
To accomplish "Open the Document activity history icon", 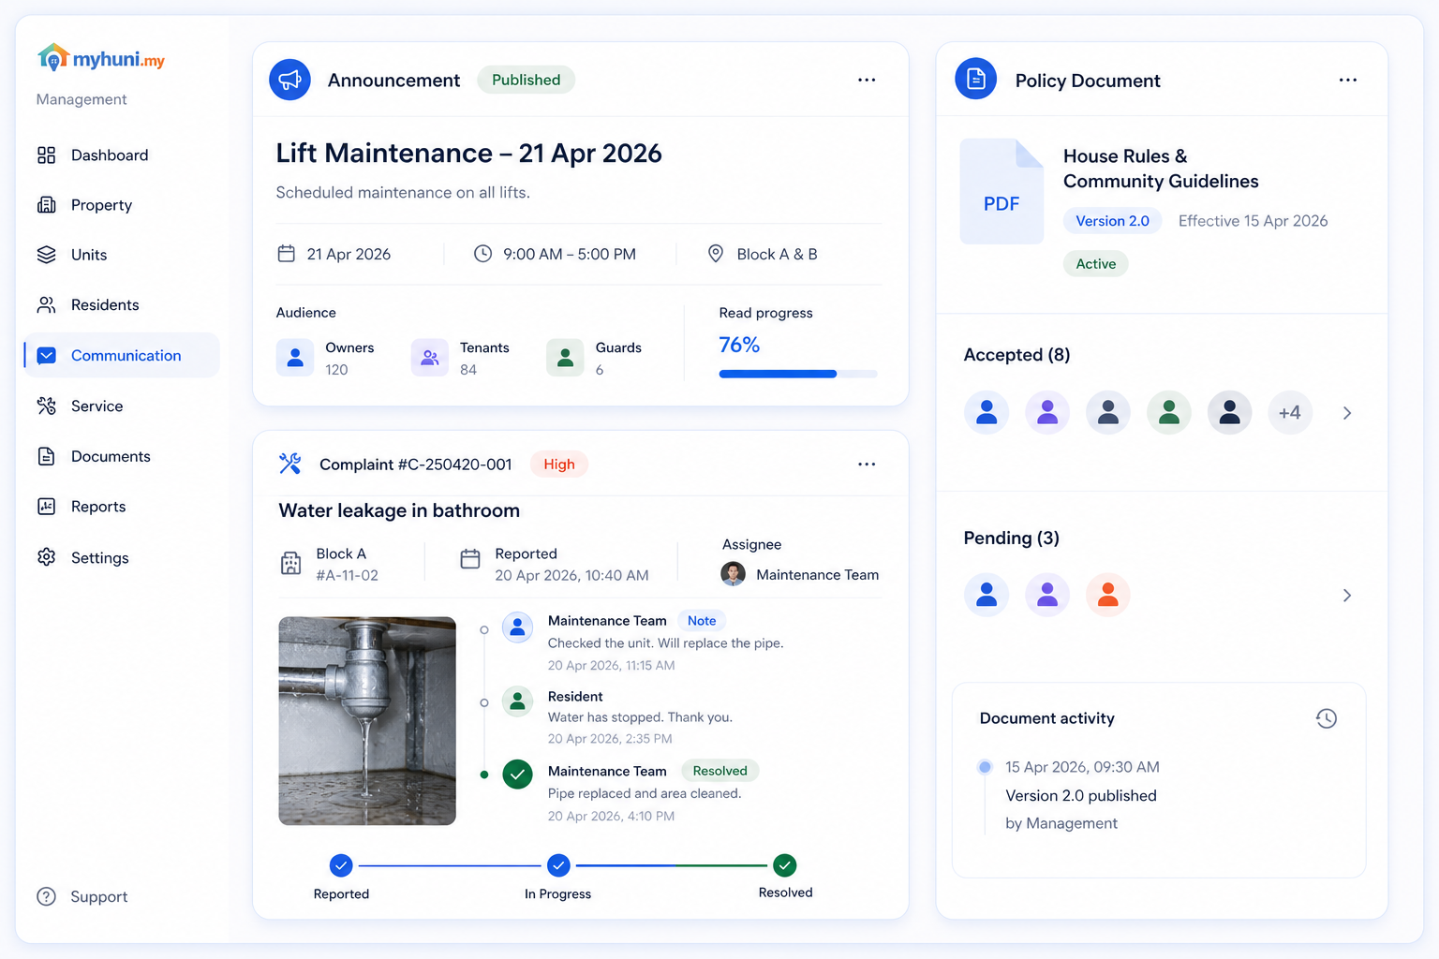I will point(1327,718).
